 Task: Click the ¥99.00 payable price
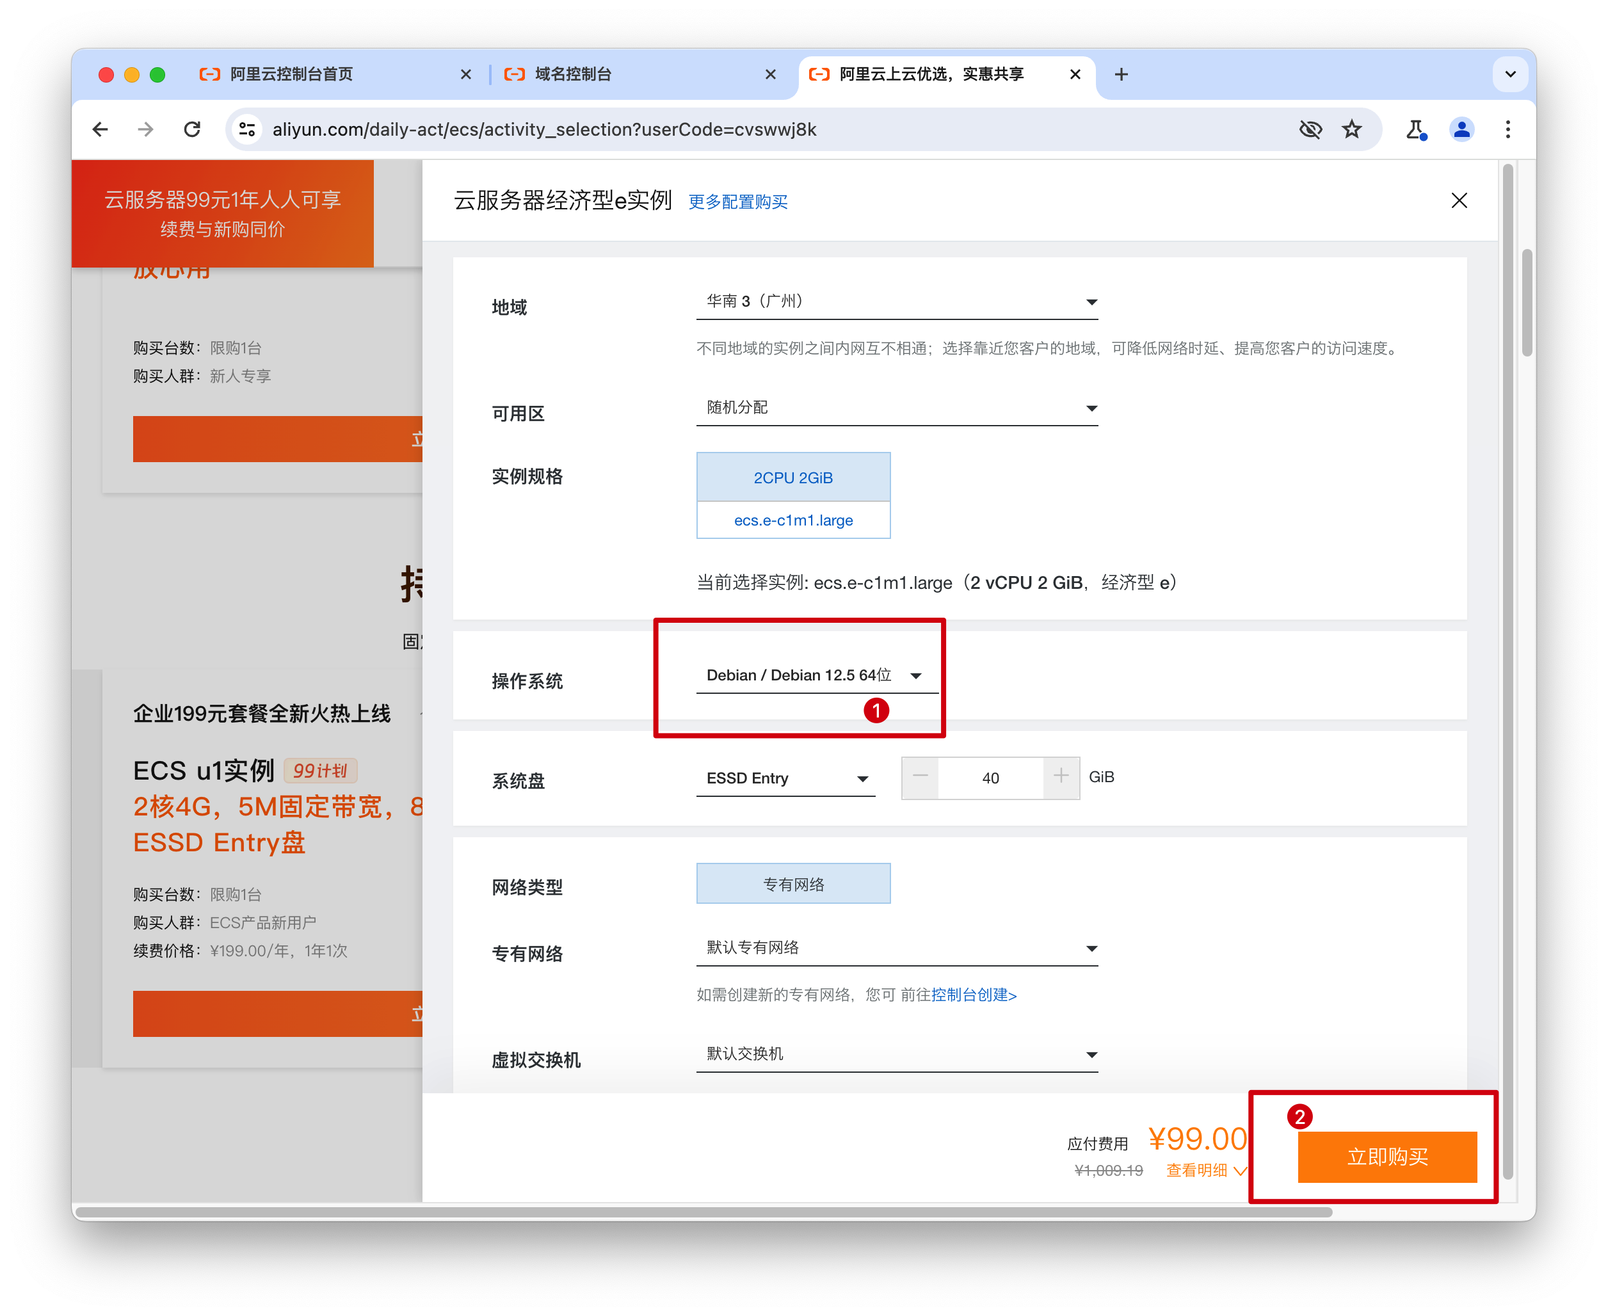tap(1197, 1139)
